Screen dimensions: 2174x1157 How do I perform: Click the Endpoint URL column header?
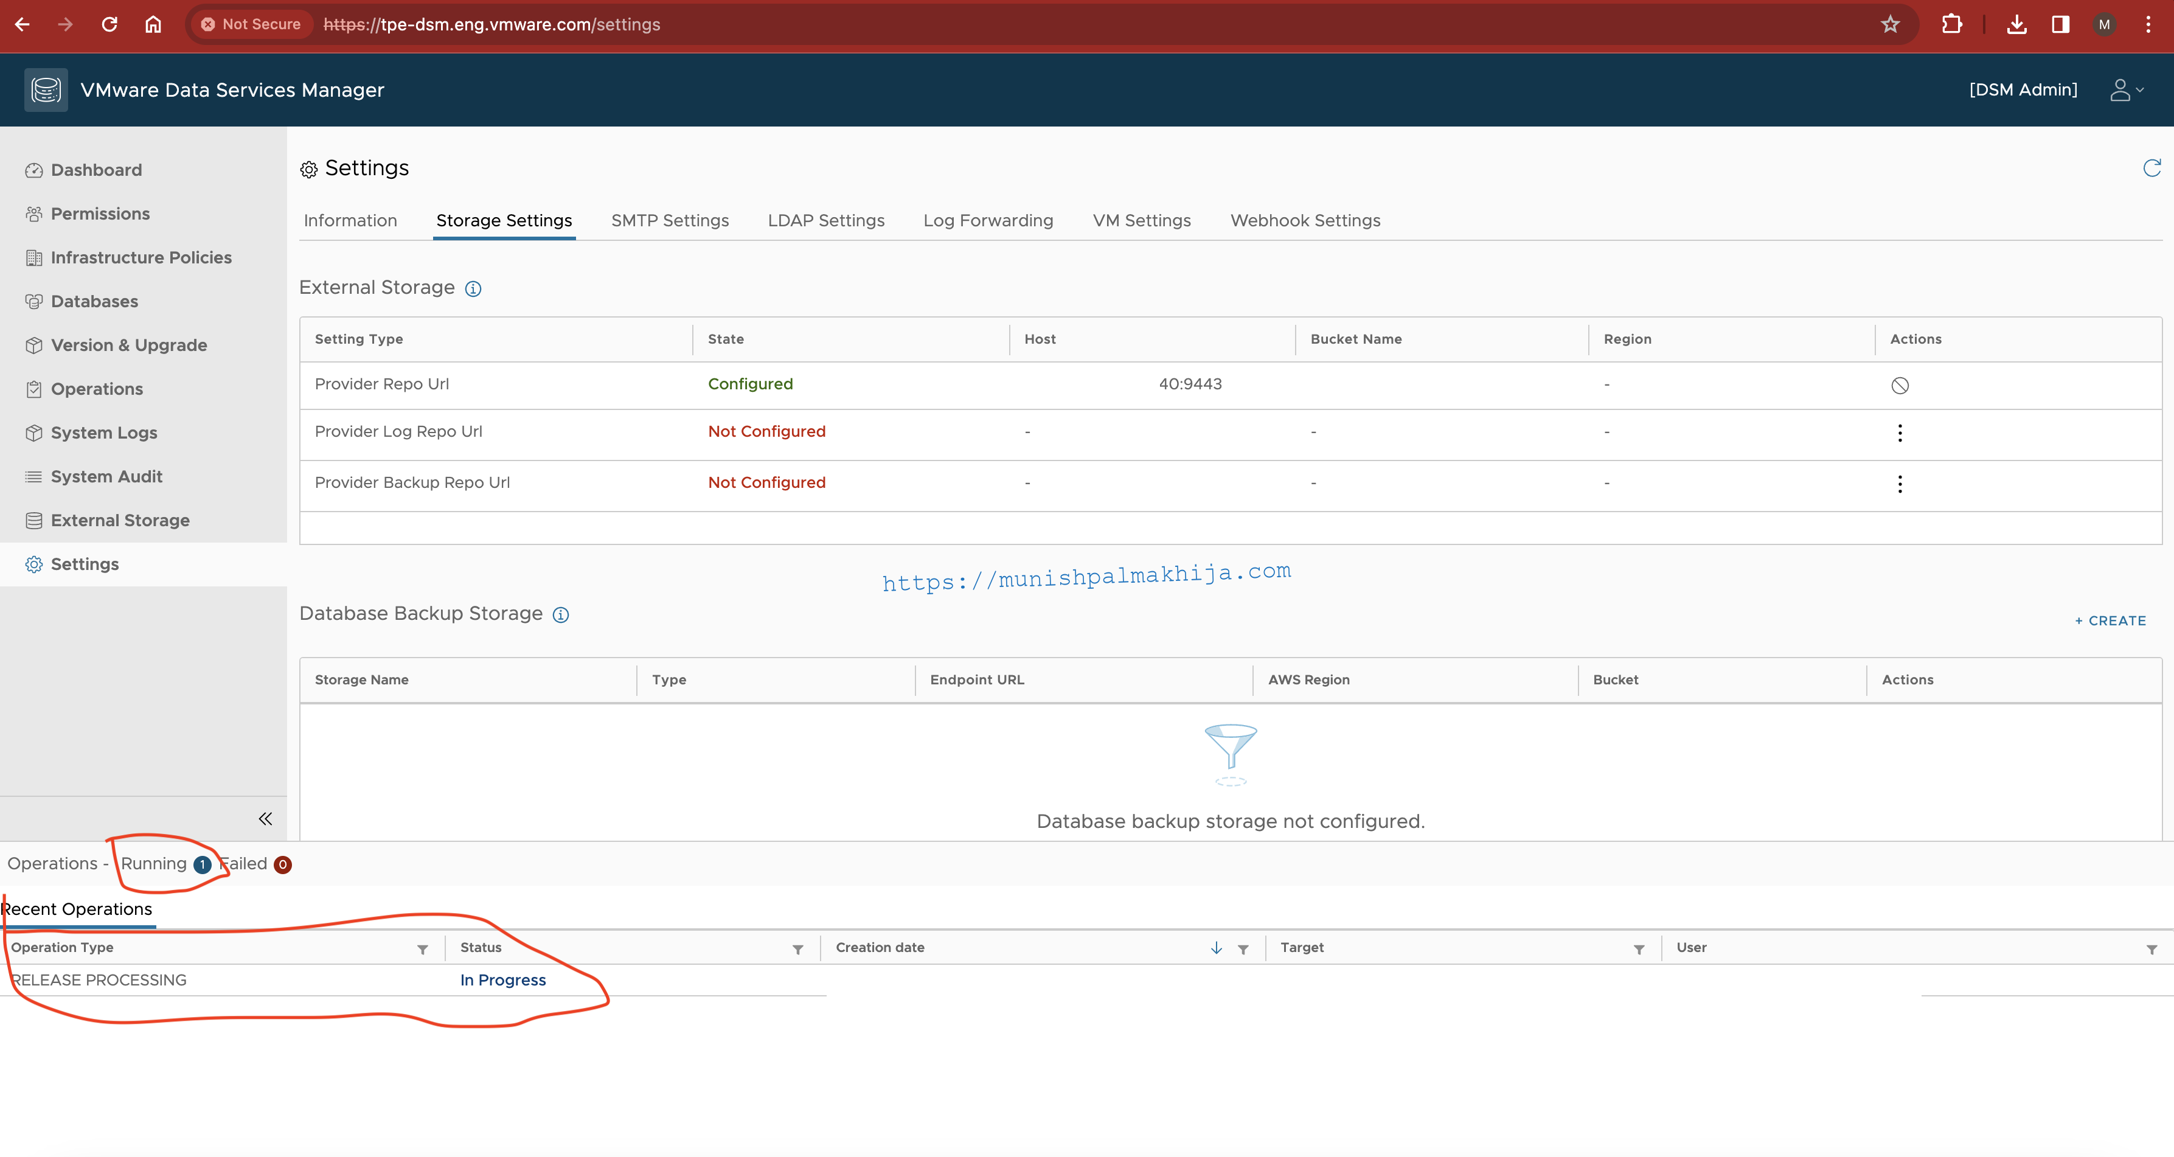tap(976, 679)
